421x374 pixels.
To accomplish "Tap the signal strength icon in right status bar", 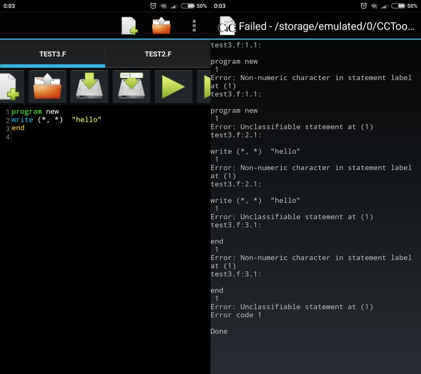I will [x=385, y=6].
